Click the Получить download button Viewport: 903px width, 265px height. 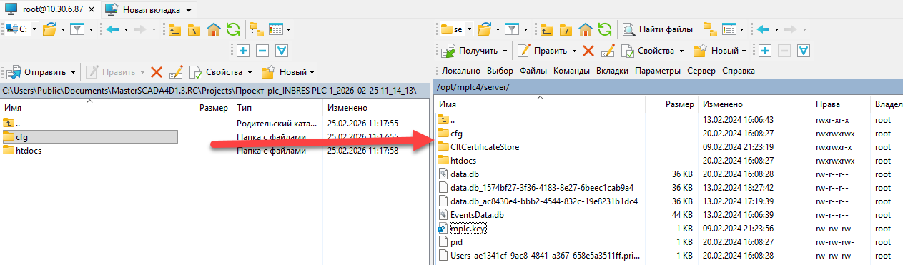click(470, 51)
